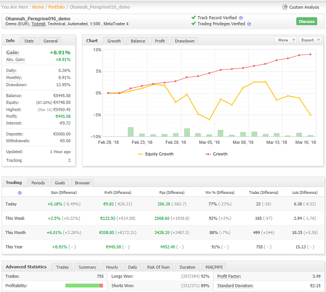
Task: Open the Hourly statistics tab
Action: pos(112,267)
